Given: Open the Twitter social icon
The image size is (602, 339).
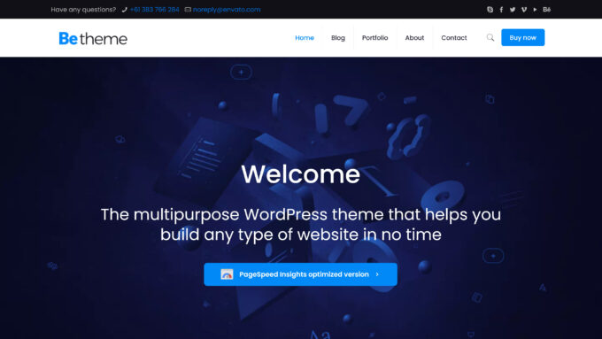Looking at the screenshot, I should pyautogui.click(x=513, y=10).
